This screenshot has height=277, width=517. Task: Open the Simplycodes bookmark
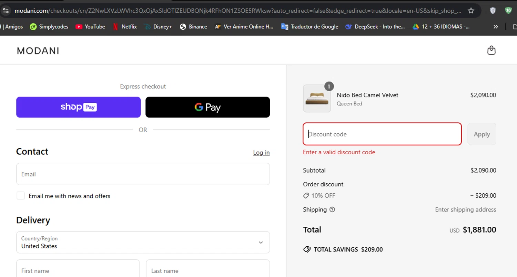pos(49,27)
